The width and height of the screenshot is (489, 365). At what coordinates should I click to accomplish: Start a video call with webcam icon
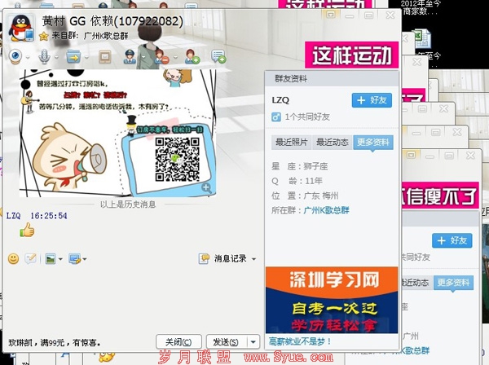coord(15,56)
